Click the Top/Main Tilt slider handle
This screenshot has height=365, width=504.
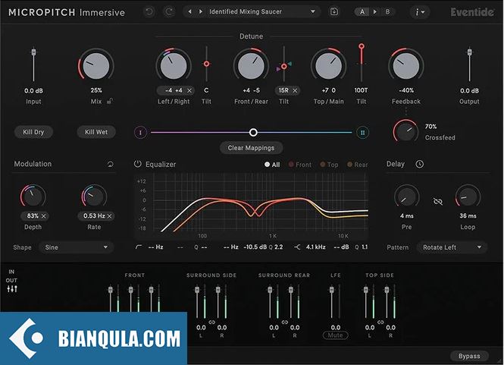tap(362, 46)
